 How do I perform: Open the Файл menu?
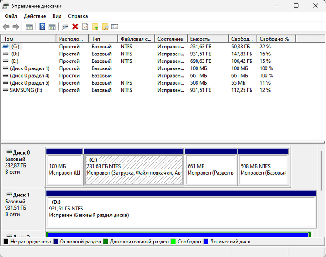pos(11,16)
